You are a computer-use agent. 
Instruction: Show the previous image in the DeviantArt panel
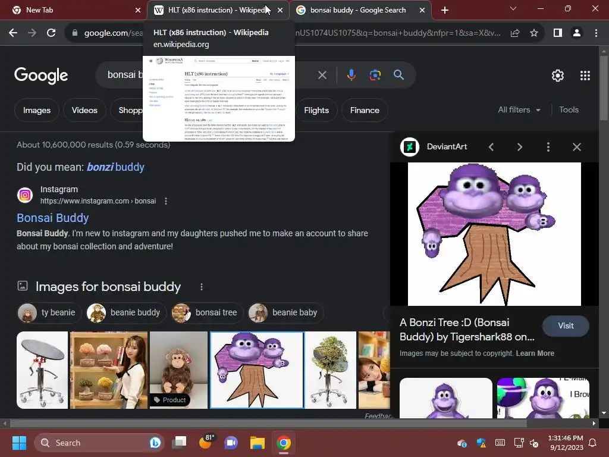491,147
